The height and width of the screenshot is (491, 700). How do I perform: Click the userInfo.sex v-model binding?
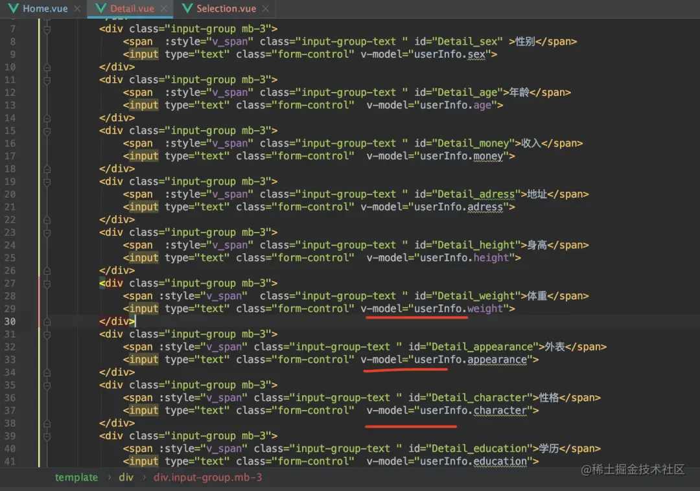pos(450,54)
